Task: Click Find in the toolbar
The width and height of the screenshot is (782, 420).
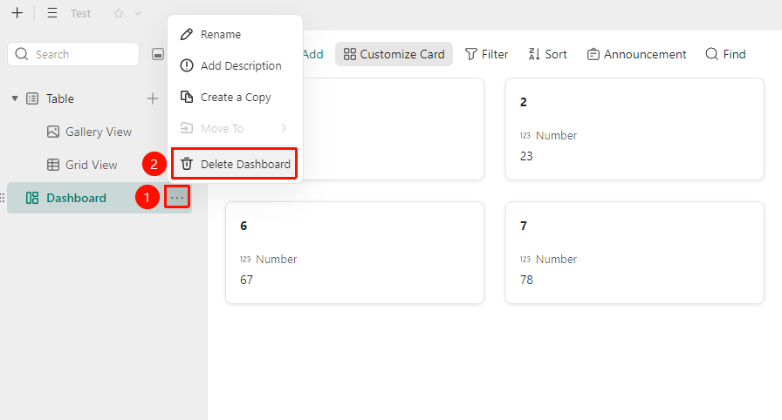Action: (x=725, y=54)
